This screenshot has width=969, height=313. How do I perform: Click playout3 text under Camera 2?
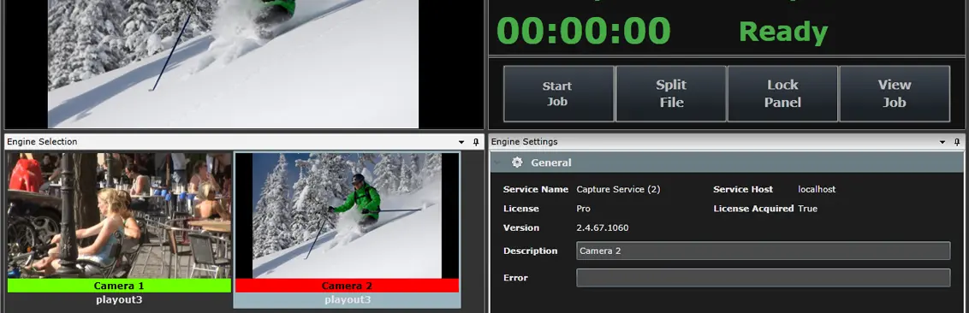tap(348, 300)
